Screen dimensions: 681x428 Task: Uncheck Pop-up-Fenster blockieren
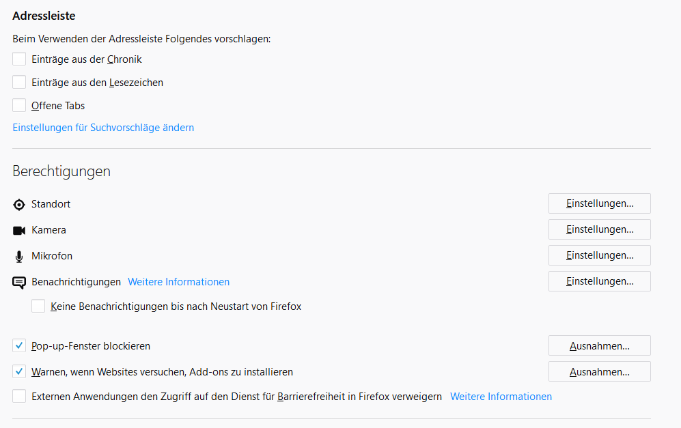click(19, 345)
